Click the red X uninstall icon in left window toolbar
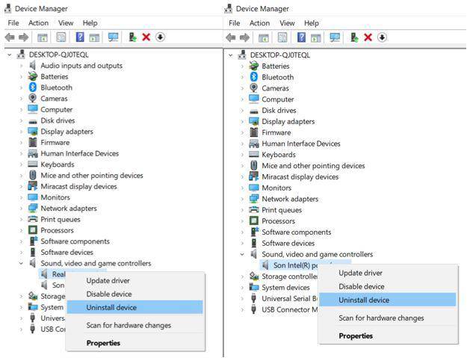 (146, 37)
